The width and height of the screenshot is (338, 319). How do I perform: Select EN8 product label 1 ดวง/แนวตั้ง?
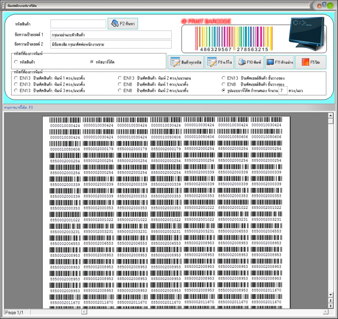point(120,84)
